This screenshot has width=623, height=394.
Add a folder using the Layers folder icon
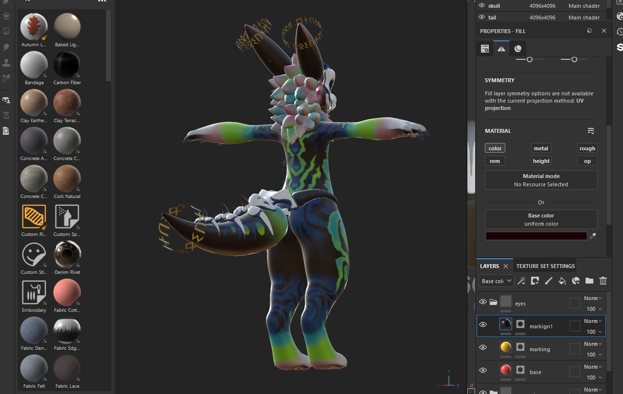pyautogui.click(x=589, y=281)
